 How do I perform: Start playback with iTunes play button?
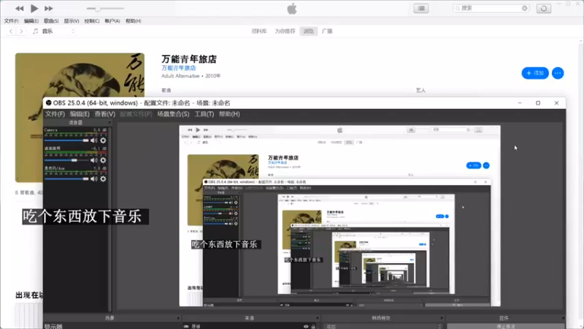pos(34,8)
